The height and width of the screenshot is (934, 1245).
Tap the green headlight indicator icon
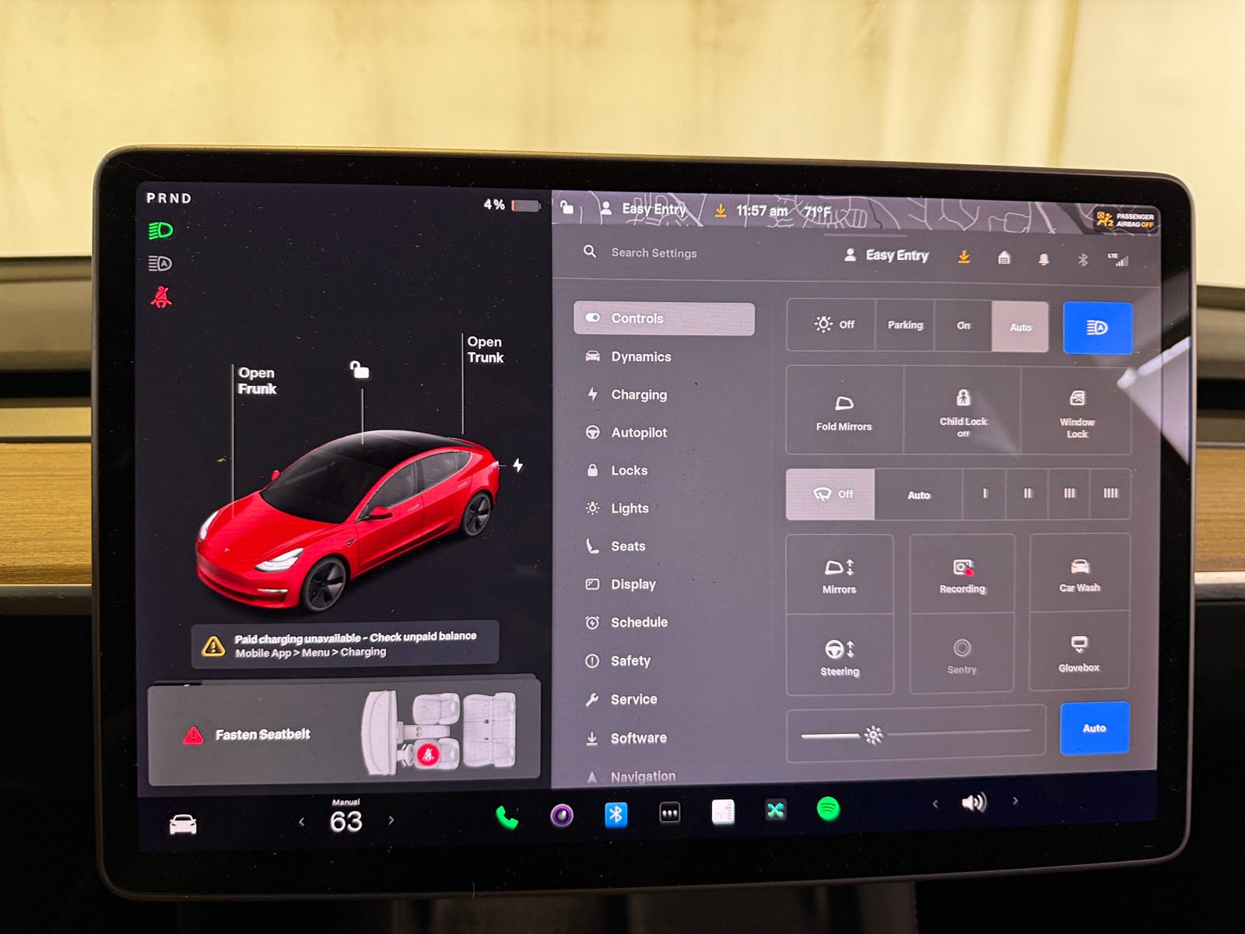pyautogui.click(x=160, y=230)
